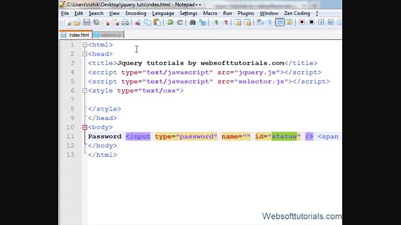The height and width of the screenshot is (225, 401).
Task: Open the Encoding menu
Action: [x=136, y=13]
